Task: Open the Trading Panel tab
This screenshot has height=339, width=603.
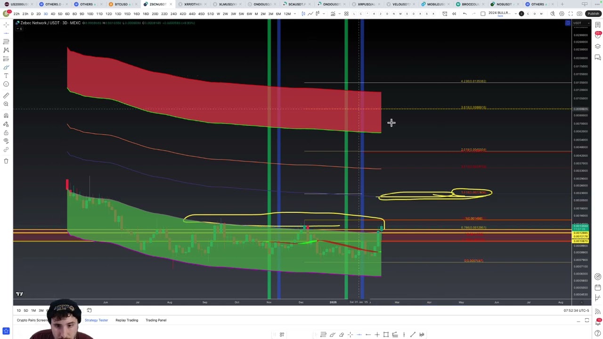Action: (156, 320)
